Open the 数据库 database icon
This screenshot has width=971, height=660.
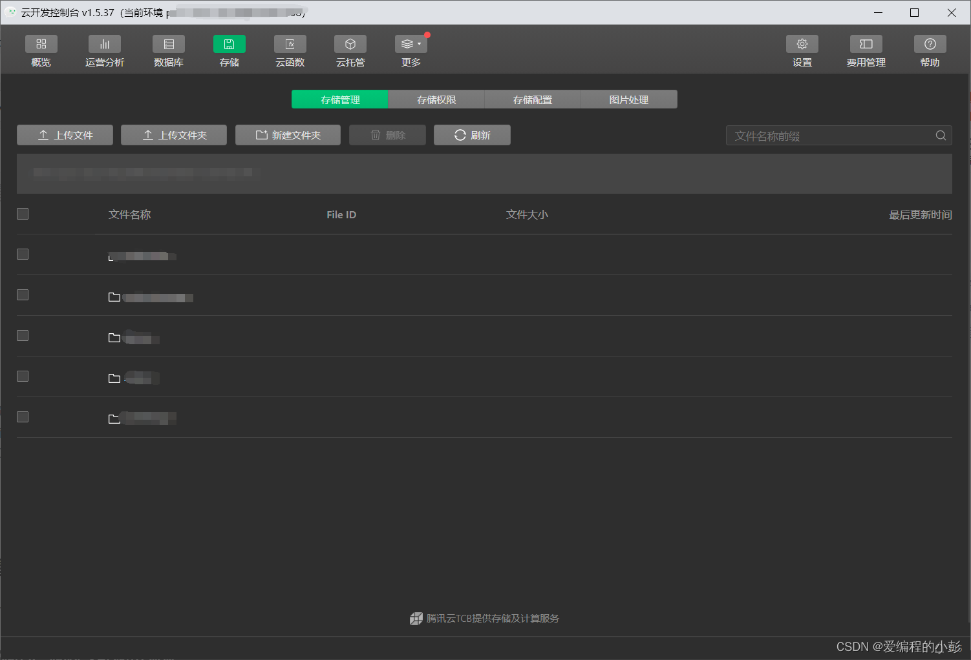[x=169, y=44]
